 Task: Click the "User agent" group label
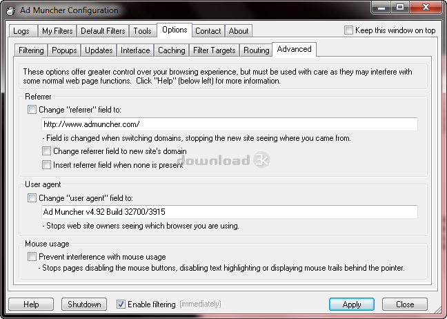point(43,184)
